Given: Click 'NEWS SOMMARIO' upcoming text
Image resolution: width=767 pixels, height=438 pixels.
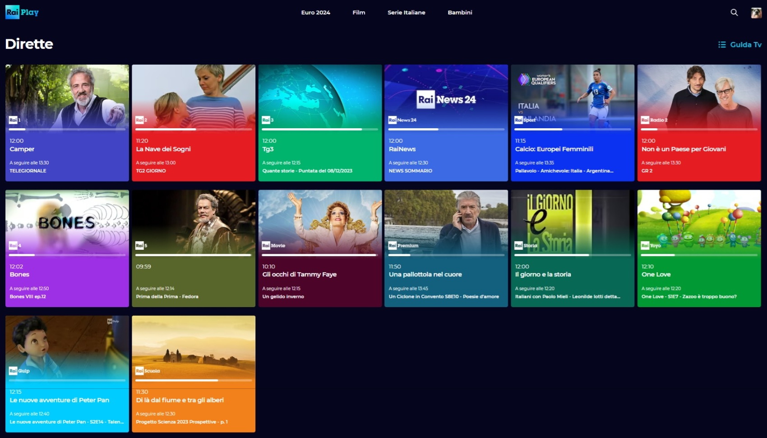Looking at the screenshot, I should [x=411, y=171].
